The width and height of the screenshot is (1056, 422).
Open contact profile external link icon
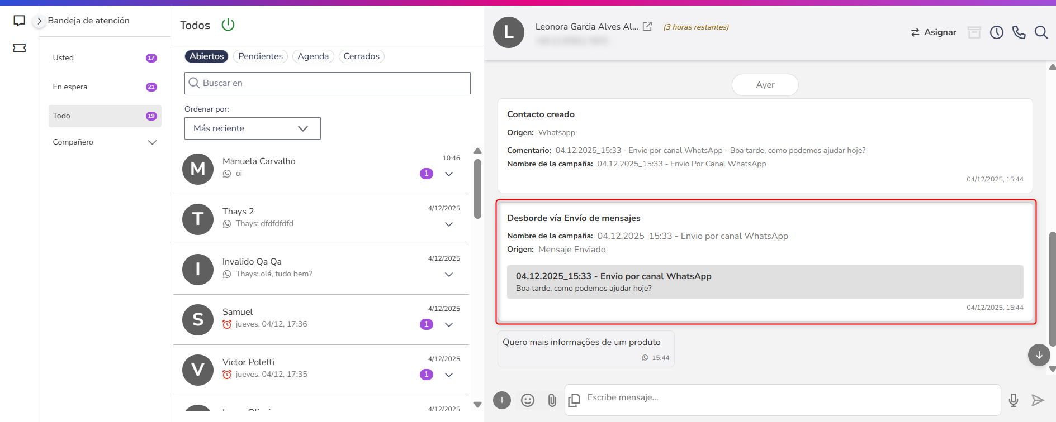(x=647, y=26)
